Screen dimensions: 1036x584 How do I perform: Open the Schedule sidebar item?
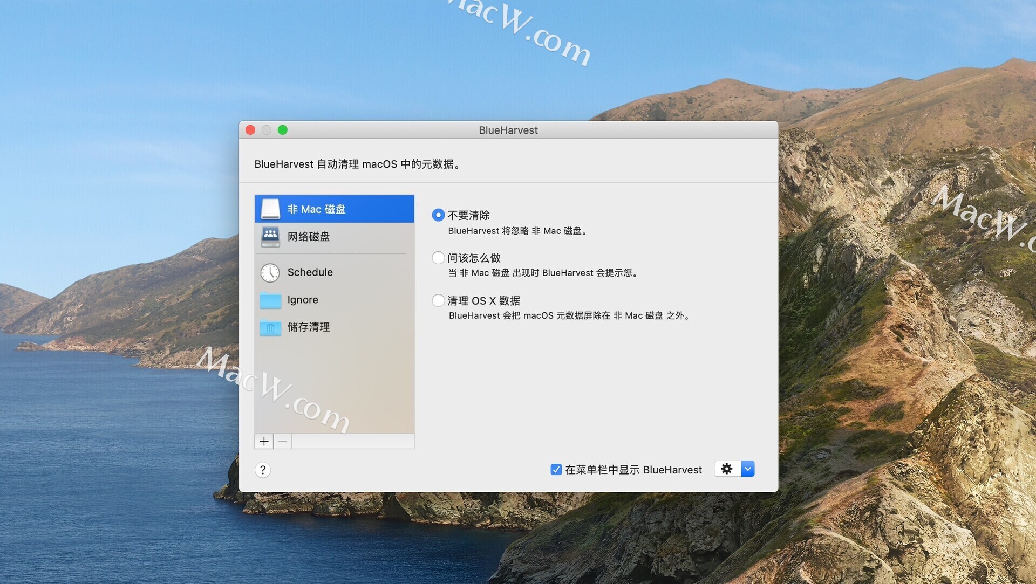click(335, 272)
